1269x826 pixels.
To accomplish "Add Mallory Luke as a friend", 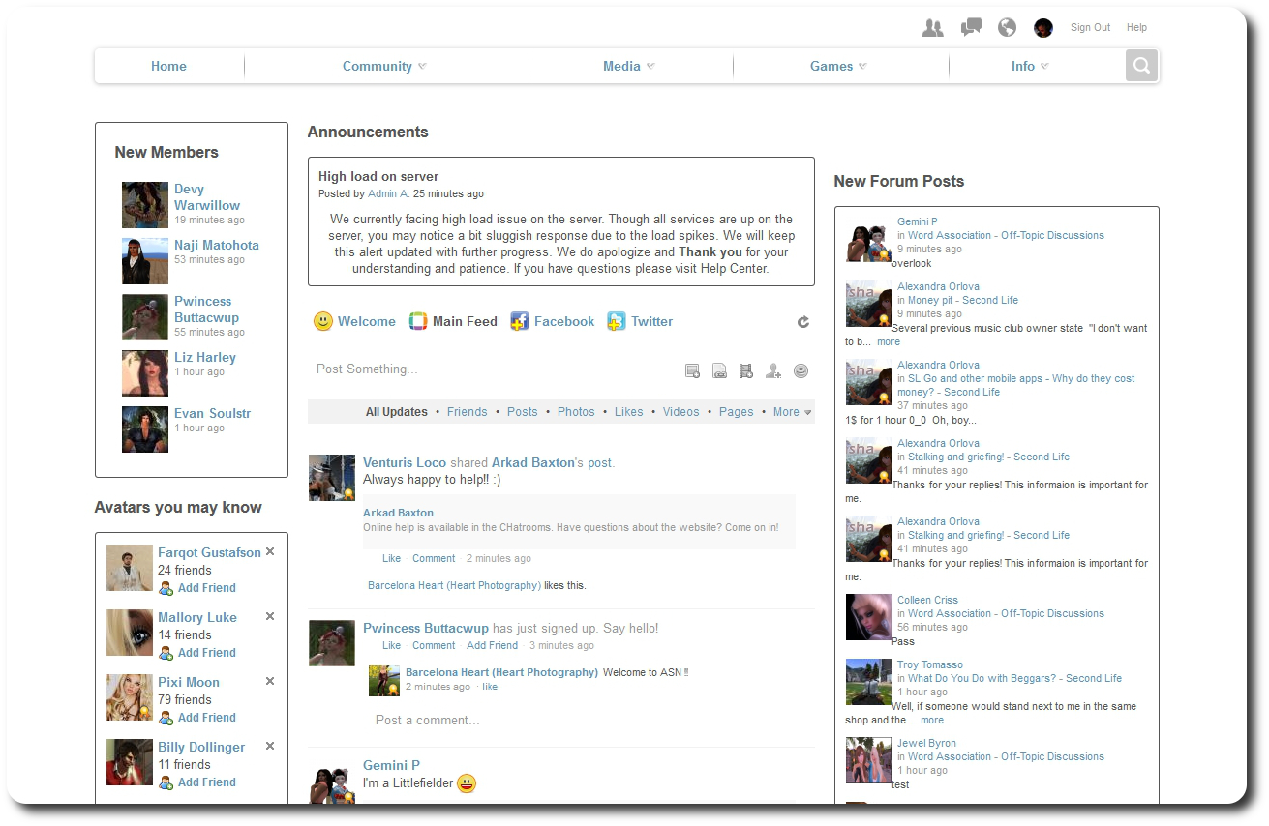I will coord(206,653).
